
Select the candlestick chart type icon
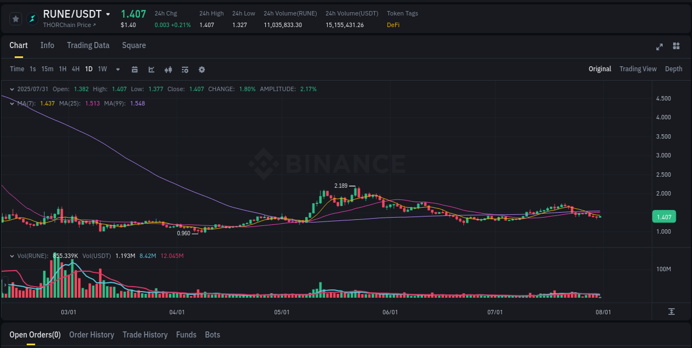coord(168,70)
